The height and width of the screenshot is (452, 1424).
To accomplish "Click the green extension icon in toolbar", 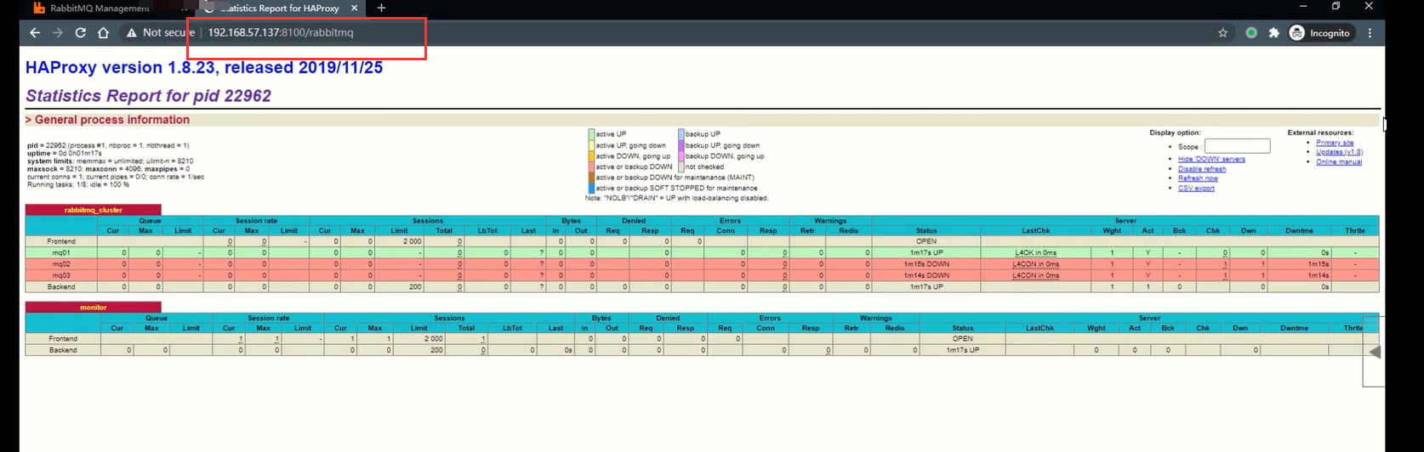I will [1251, 33].
